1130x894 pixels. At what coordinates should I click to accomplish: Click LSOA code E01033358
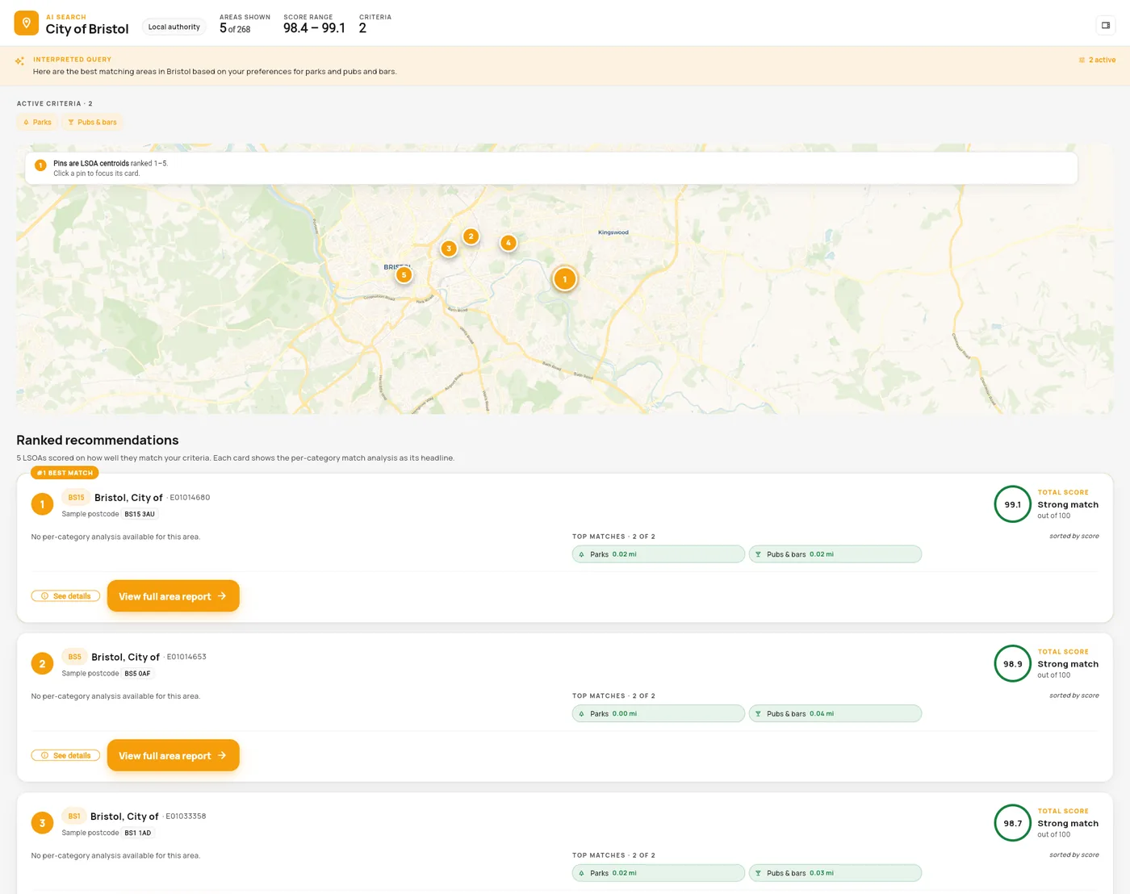[x=186, y=817]
